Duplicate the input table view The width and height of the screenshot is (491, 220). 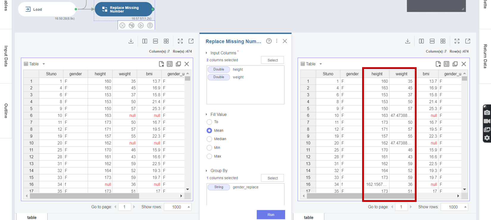click(178, 64)
